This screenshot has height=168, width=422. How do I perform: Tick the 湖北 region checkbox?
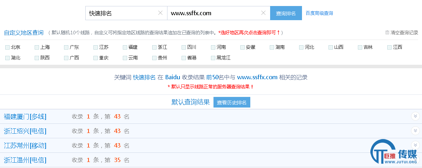[7, 58]
